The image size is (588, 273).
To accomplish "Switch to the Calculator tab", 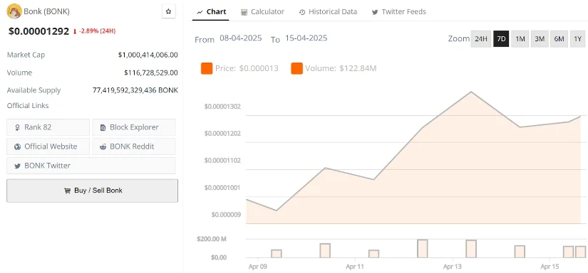I will point(262,12).
